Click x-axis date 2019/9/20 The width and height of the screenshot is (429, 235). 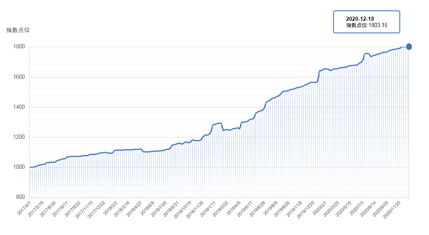click(x=282, y=209)
